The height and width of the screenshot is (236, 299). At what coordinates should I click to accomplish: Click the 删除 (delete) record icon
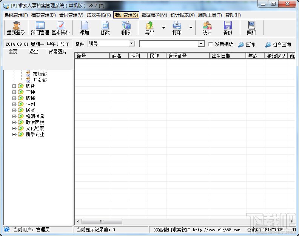126,25
